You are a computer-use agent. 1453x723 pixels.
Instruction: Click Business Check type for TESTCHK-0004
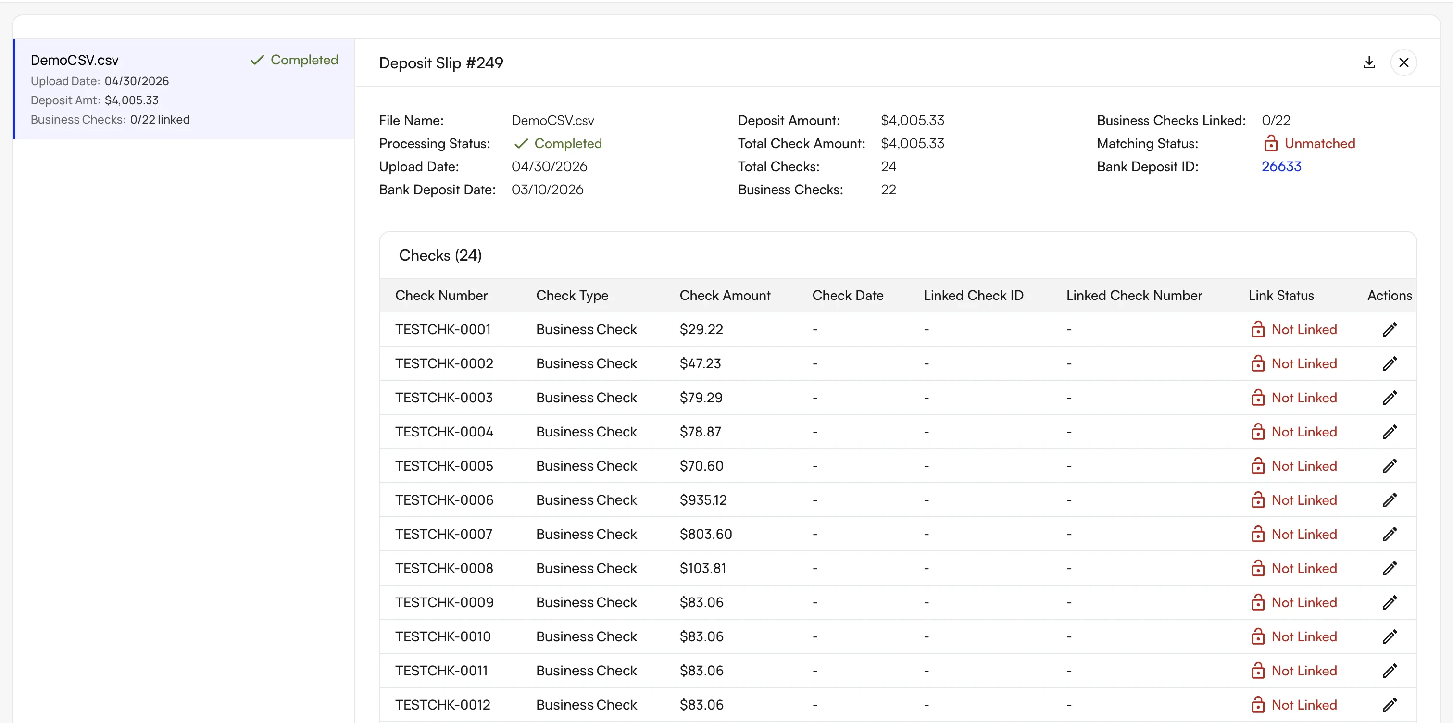tap(586, 431)
